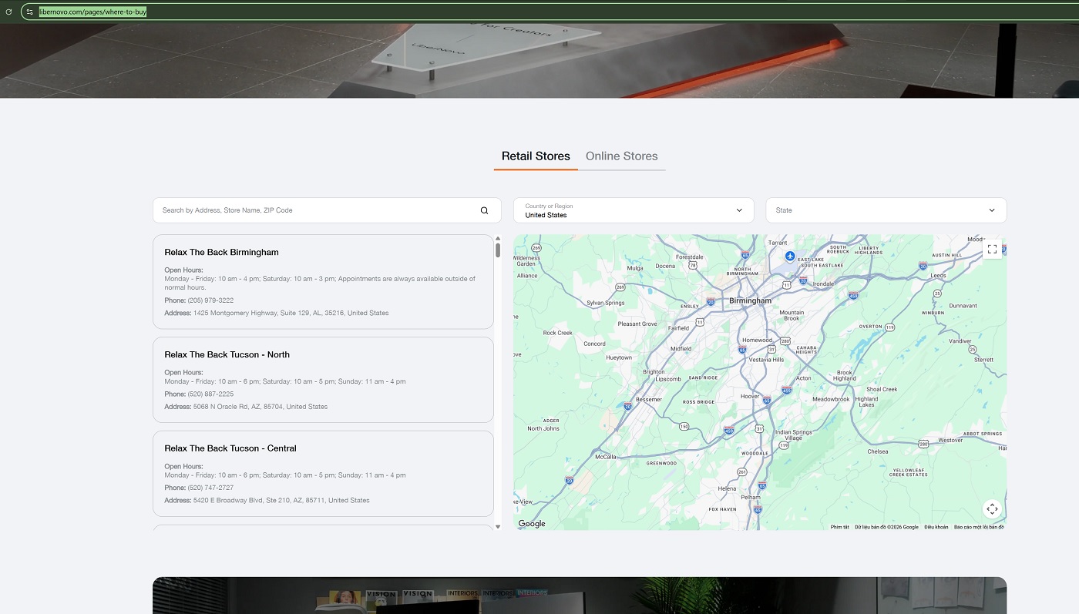Select the Relax The Back Tucson - North title
Screen dimensions: 1079x614
click(x=227, y=354)
